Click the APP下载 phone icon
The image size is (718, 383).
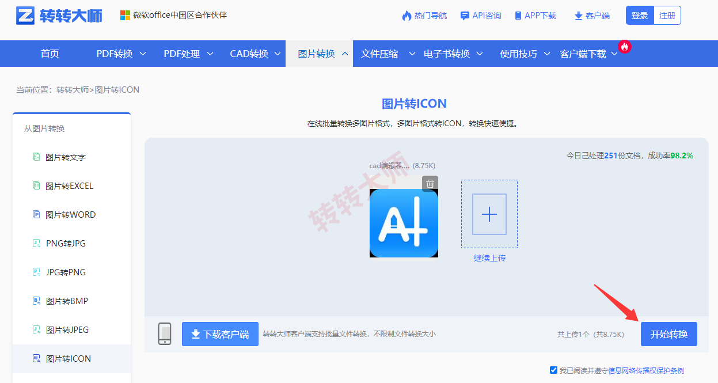518,16
